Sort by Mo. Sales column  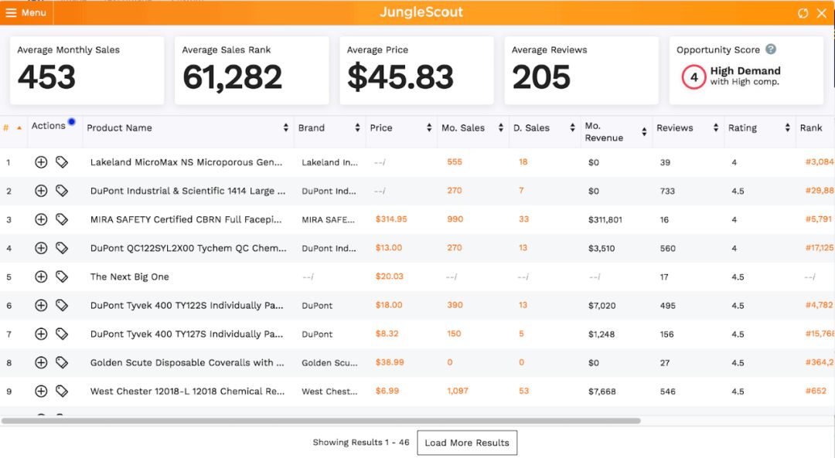pyautogui.click(x=500, y=127)
